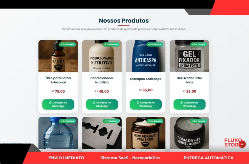Open the Óleo para Barba product image
This screenshot has width=249, height=164.
58,56
